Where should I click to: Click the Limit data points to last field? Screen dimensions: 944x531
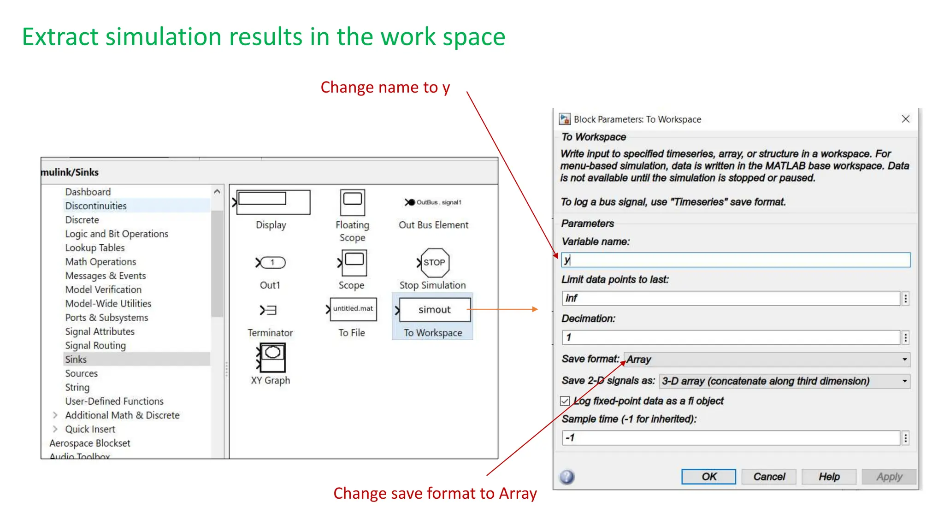point(731,299)
